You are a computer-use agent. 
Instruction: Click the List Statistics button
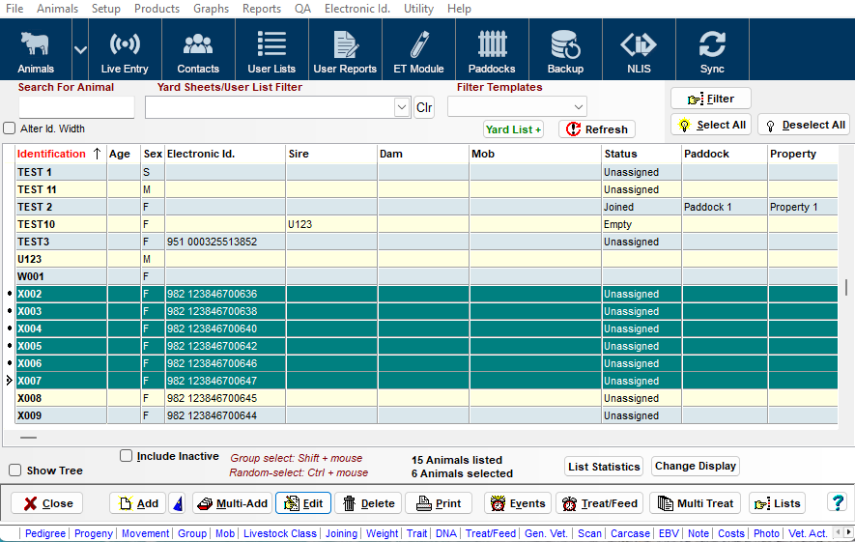(604, 467)
